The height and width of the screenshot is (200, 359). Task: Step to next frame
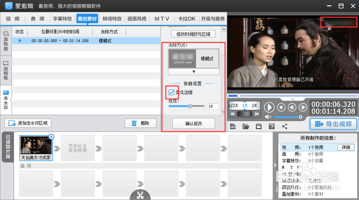pos(303,107)
